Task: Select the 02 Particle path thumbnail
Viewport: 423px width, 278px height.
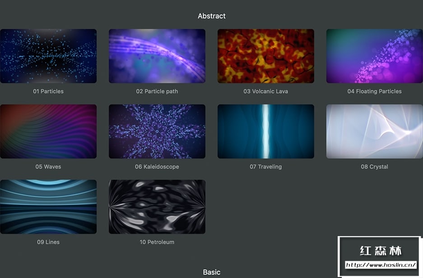Action: pyautogui.click(x=157, y=56)
